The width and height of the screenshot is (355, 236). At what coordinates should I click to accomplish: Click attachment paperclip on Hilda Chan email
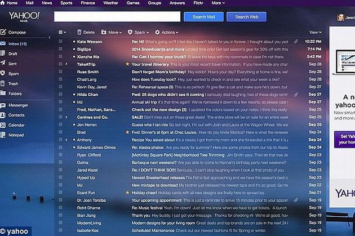click(296, 95)
